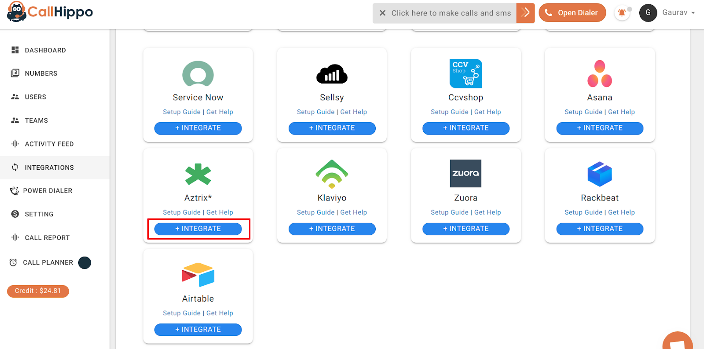Click the CCV Shop logo
The height and width of the screenshot is (349, 704).
coord(466,73)
